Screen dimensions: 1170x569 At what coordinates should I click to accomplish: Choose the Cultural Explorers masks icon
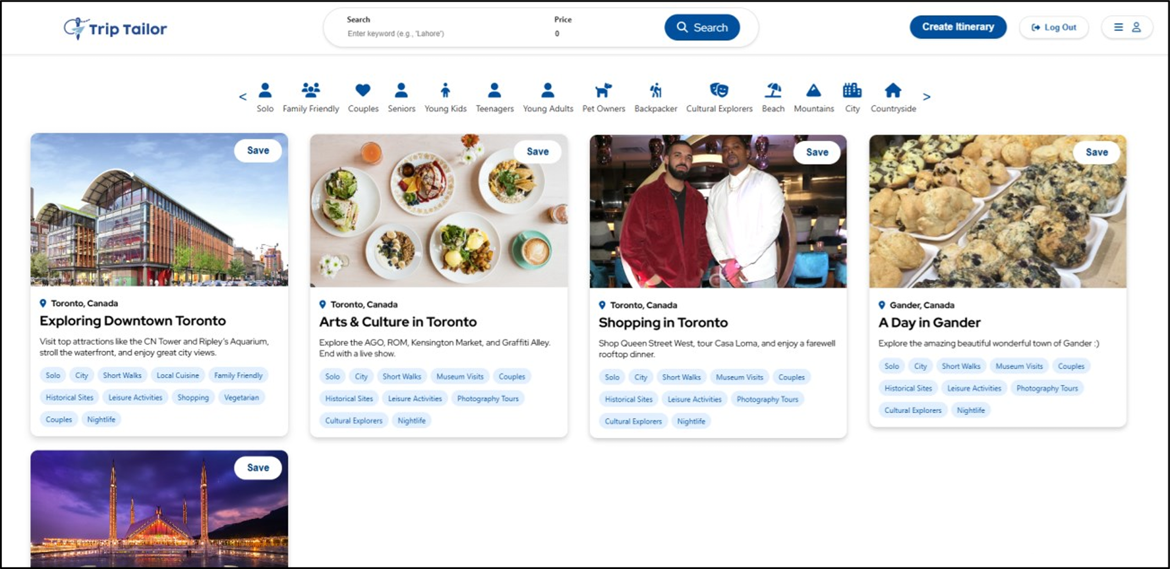(x=719, y=90)
